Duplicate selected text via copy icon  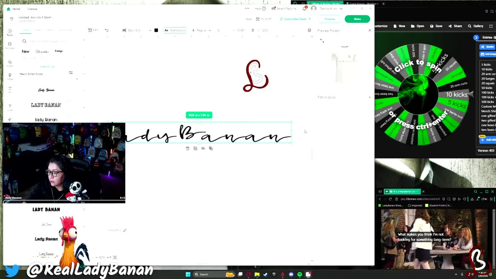tap(195, 148)
